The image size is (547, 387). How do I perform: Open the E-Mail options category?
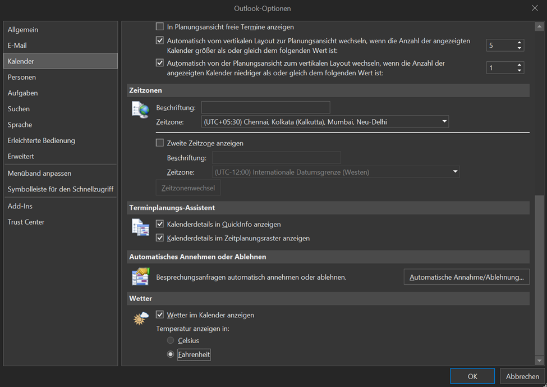[17, 45]
